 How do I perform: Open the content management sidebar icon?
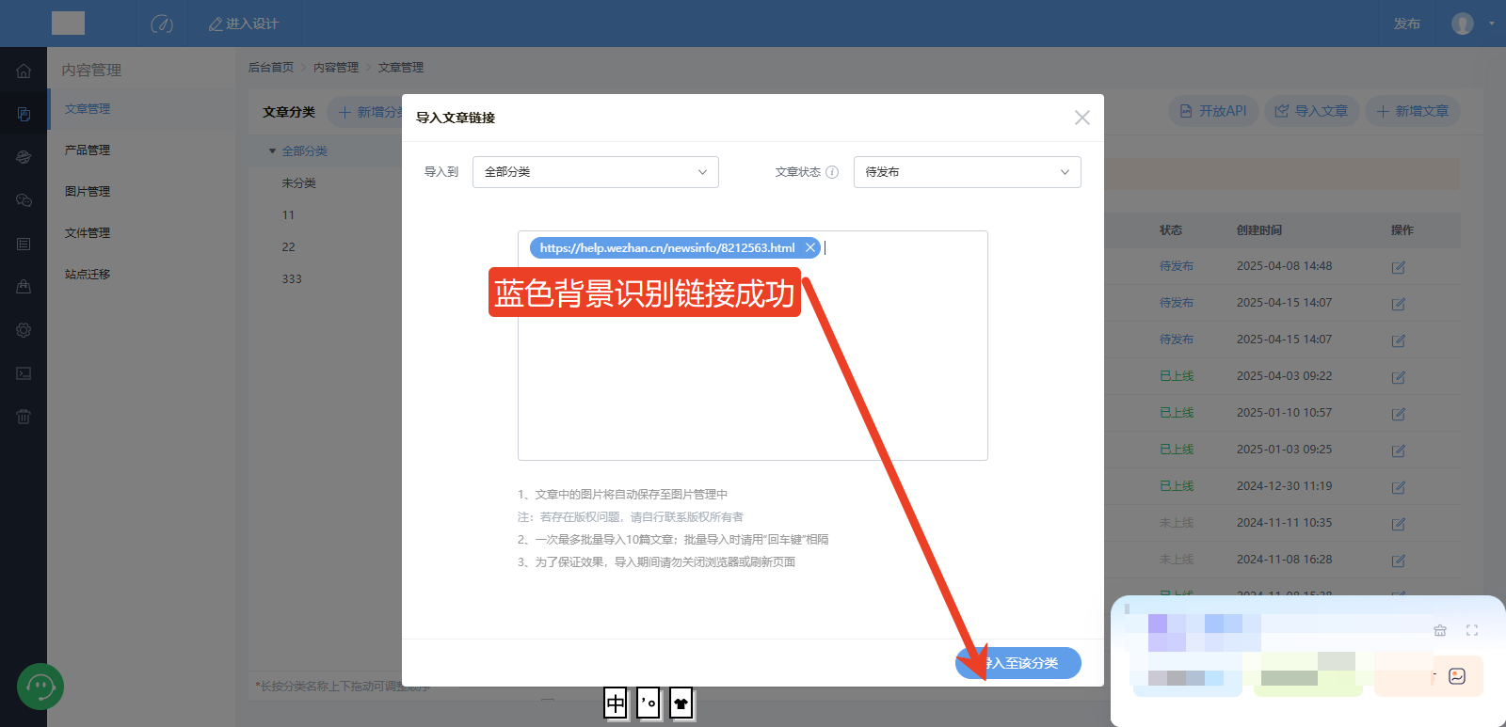pos(24,114)
